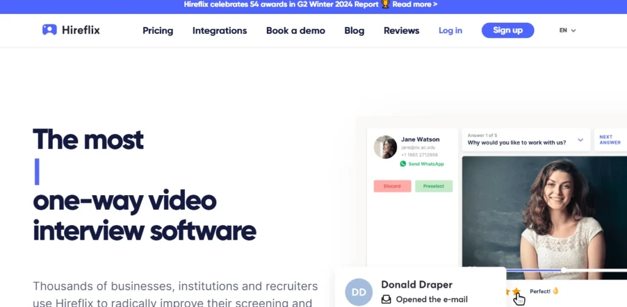Click the Send WhatsApp link
627x307 pixels.
click(x=426, y=164)
